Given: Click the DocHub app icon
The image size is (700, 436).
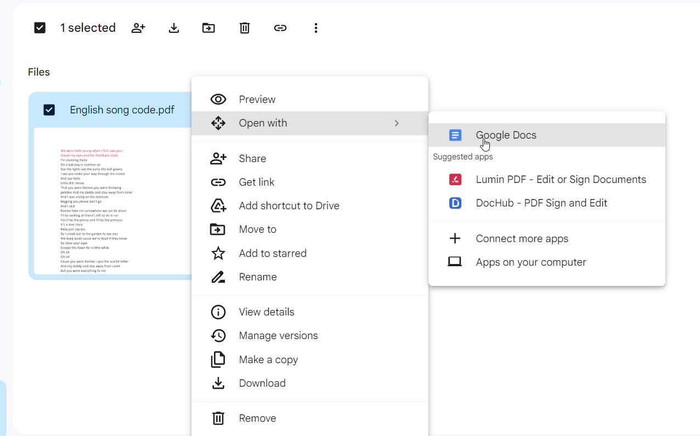Looking at the screenshot, I should (455, 203).
